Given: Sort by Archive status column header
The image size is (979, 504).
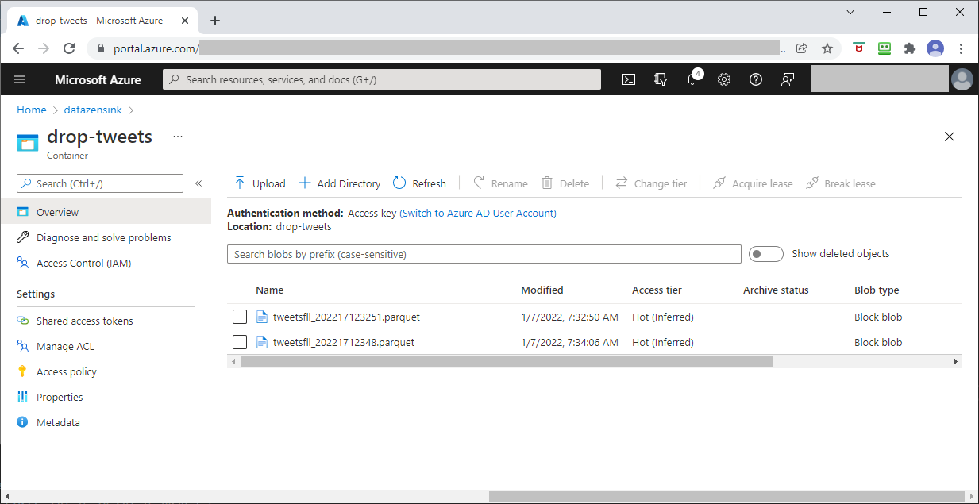Looking at the screenshot, I should pyautogui.click(x=776, y=290).
